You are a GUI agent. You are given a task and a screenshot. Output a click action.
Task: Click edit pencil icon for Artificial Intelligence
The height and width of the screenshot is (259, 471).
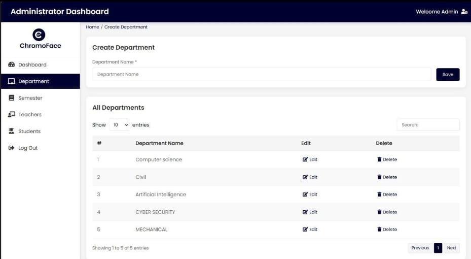click(x=305, y=195)
